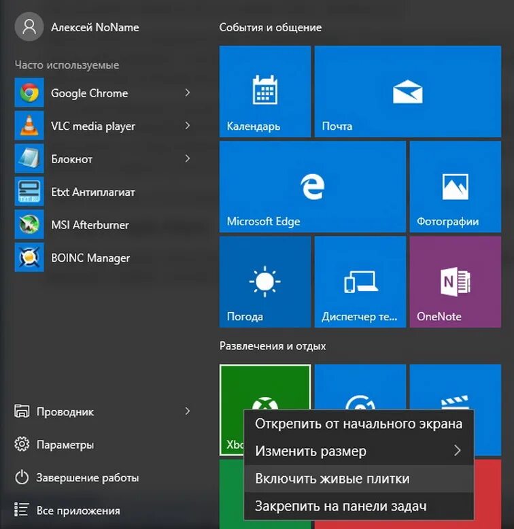Click the Развлечения и отдых group header
Viewport: 514px width, 529px height.
[273, 346]
